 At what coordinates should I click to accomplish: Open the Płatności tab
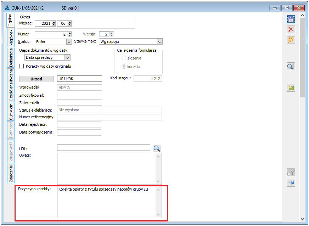tap(11, 130)
